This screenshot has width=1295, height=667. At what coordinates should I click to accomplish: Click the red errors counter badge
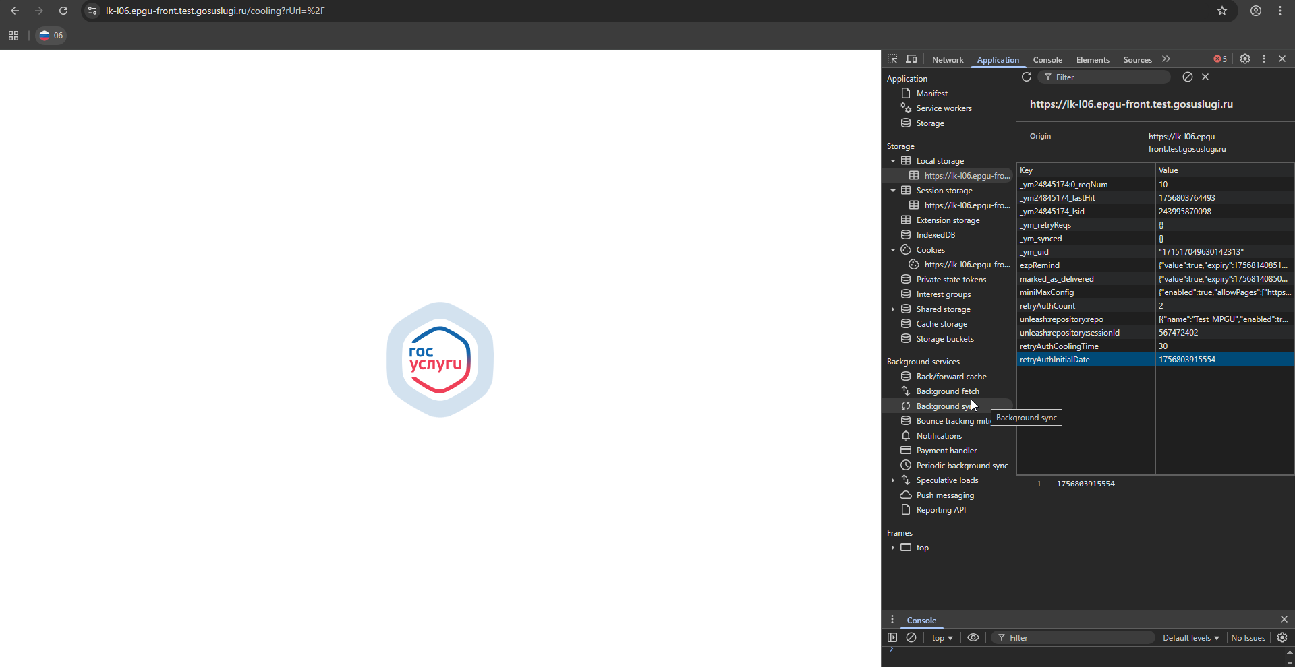[x=1220, y=59]
